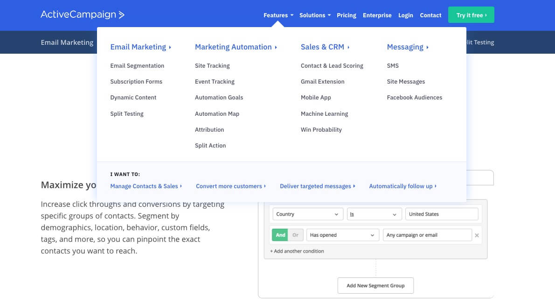Viewport: 555px width, 303px height.
Task: Select SMS under Messaging
Action: (x=393, y=65)
